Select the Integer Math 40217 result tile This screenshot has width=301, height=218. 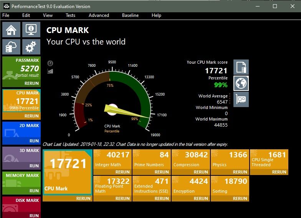pyautogui.click(x=112, y=160)
